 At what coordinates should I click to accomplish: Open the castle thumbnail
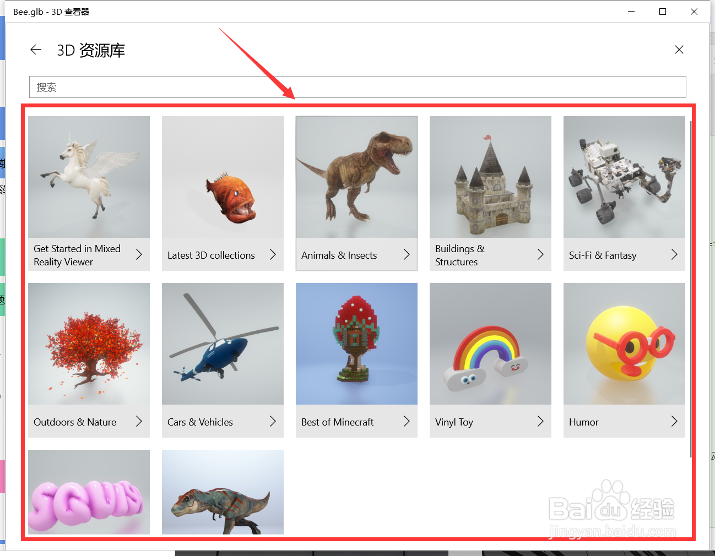490,177
